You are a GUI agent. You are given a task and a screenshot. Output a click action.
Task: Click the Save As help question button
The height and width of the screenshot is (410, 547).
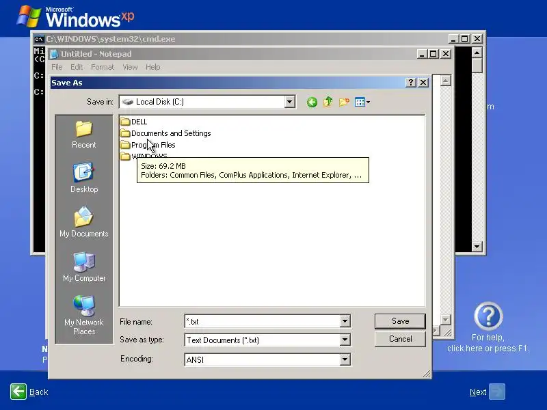411,83
